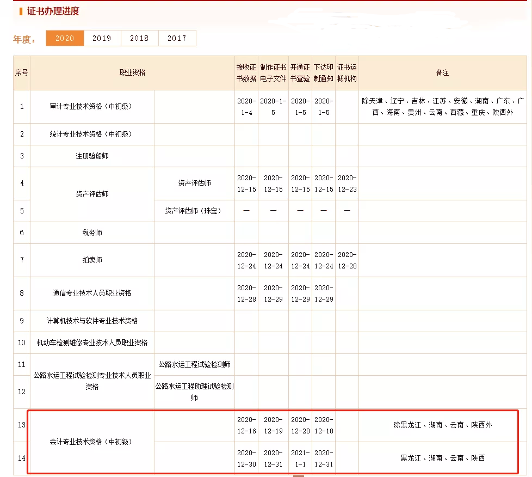The height and width of the screenshot is (477, 532).
Task: Click the 2020-12-19 date in row 13
Action: [273, 425]
